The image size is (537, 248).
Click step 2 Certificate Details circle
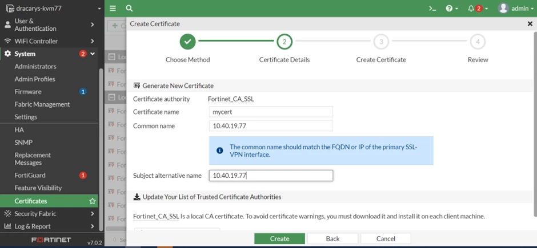click(x=284, y=42)
